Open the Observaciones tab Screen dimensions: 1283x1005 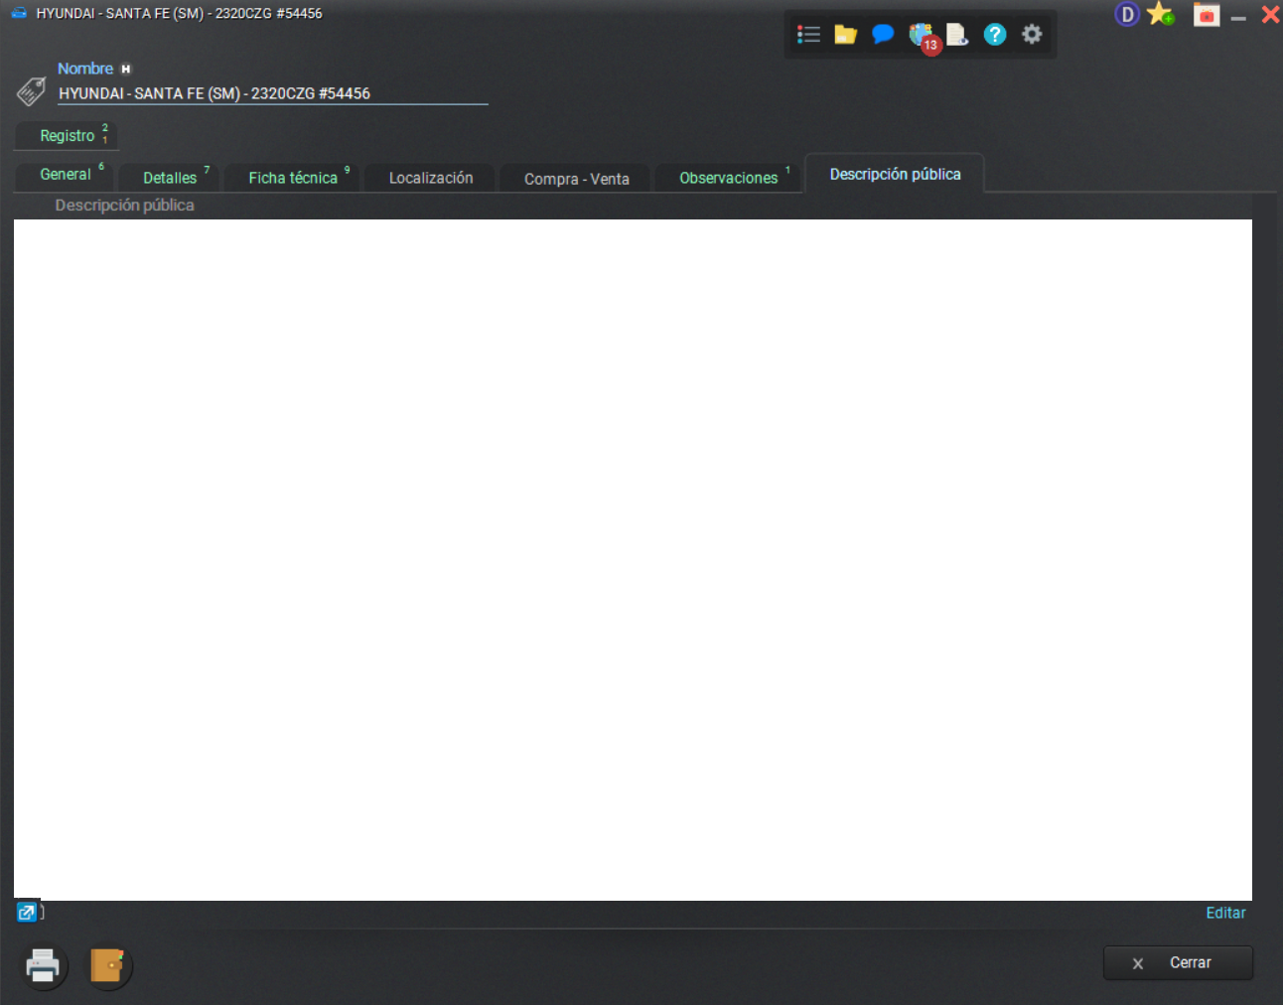[728, 177]
